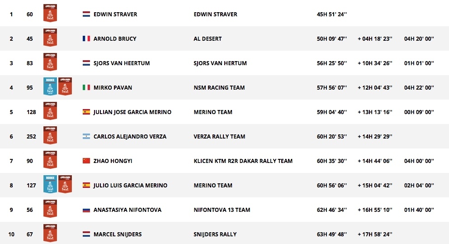Click the NSM Racing Team name
The width and height of the screenshot is (449, 244).
219,88
